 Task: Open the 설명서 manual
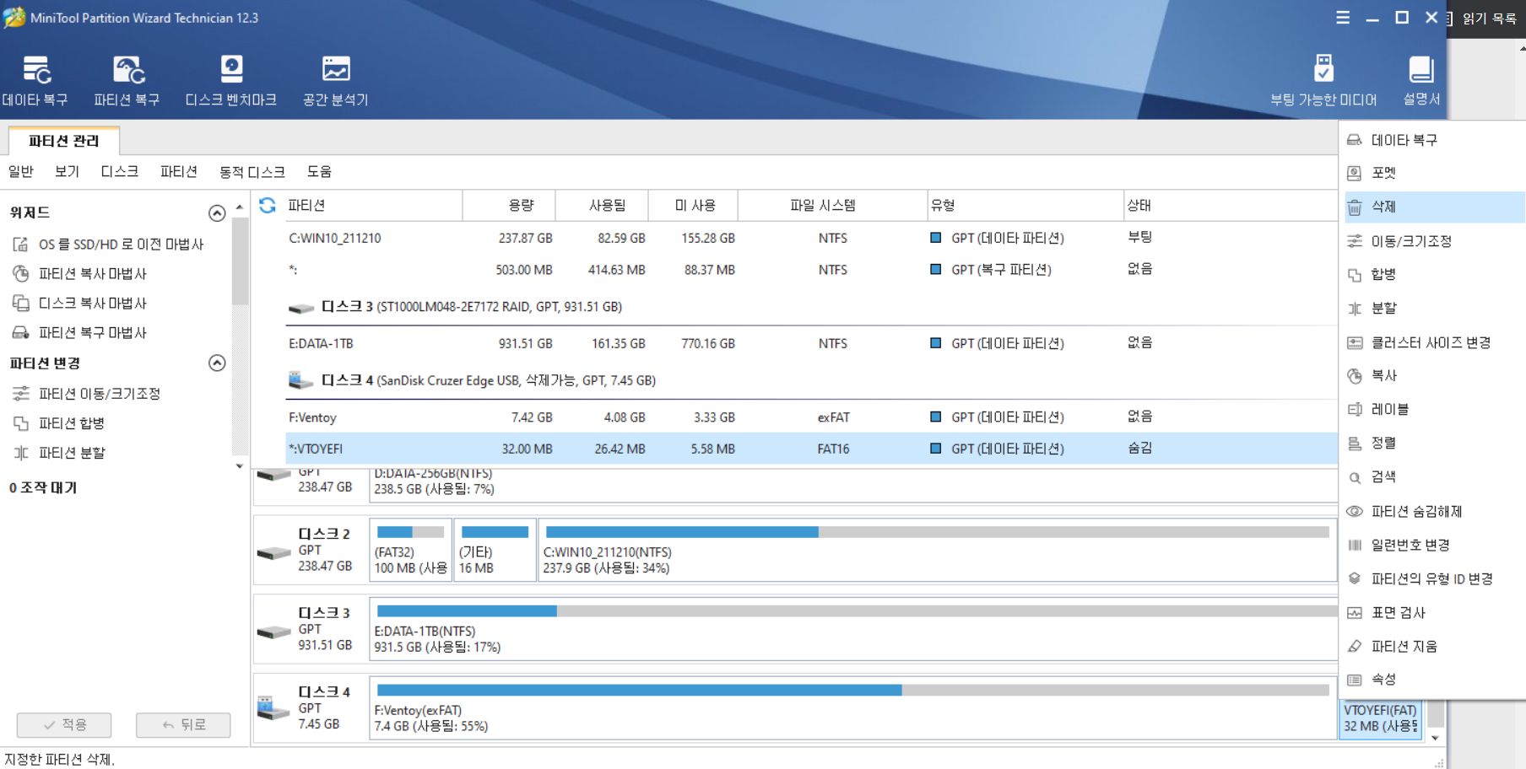(x=1421, y=81)
